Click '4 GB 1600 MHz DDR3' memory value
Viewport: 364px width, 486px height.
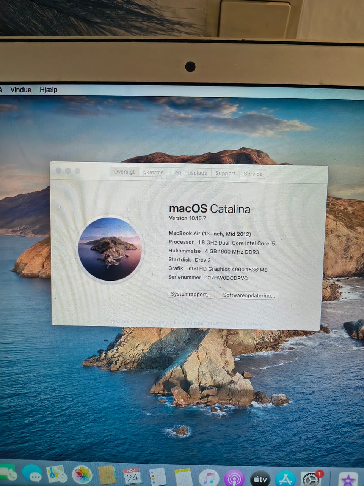coord(232,252)
